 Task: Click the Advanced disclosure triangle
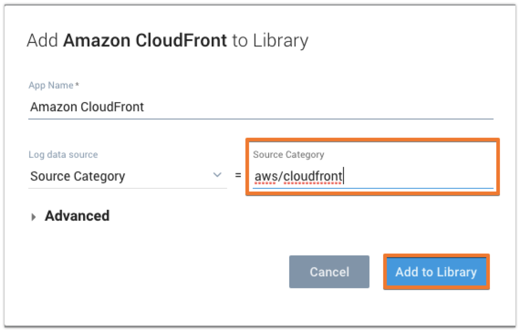point(34,216)
